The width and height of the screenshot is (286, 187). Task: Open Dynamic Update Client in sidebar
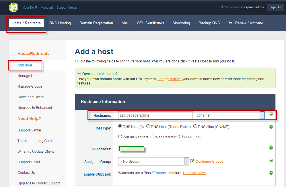(x=36, y=151)
